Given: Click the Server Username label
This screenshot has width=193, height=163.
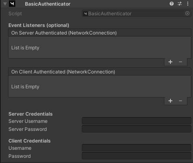Looking at the screenshot, I should tap(28, 121).
